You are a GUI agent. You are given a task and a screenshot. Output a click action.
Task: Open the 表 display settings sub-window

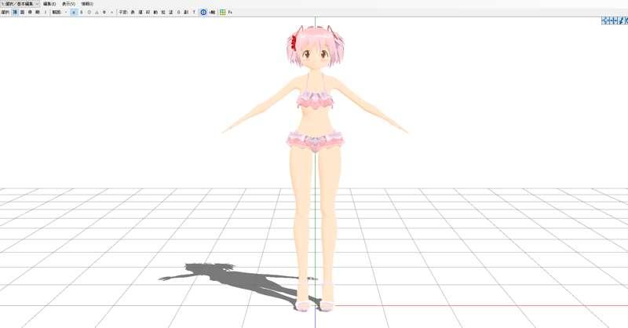pos(133,12)
